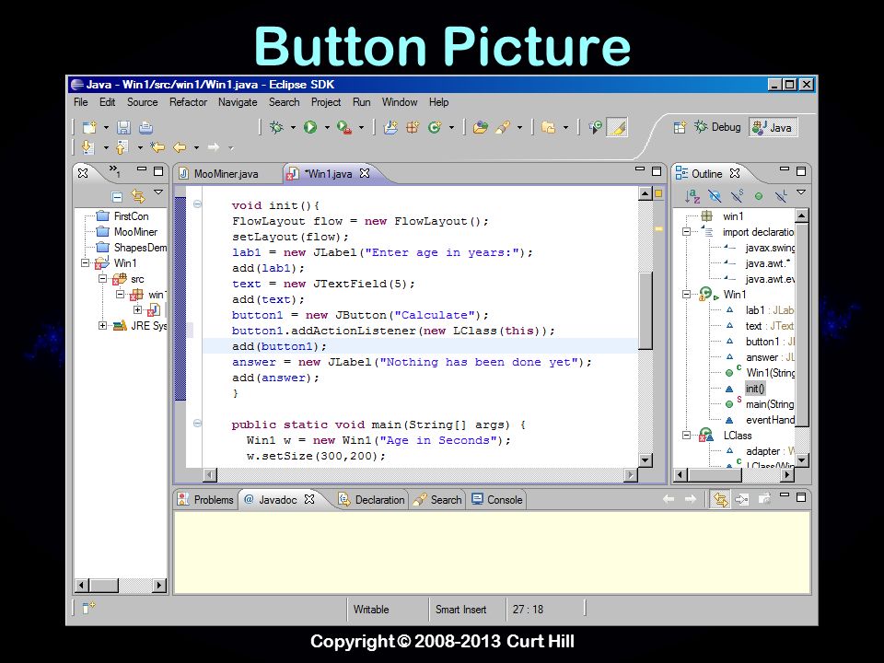Select the Java perspective button

[x=773, y=127]
